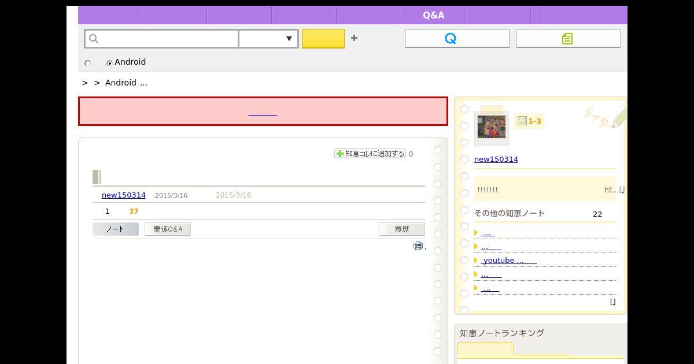
Task: Click the blue Q question button
Action: (457, 38)
